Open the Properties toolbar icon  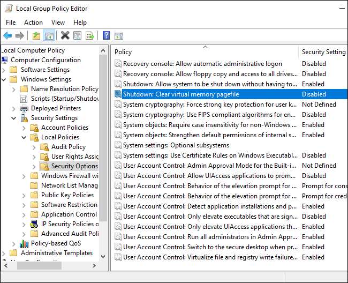point(77,36)
